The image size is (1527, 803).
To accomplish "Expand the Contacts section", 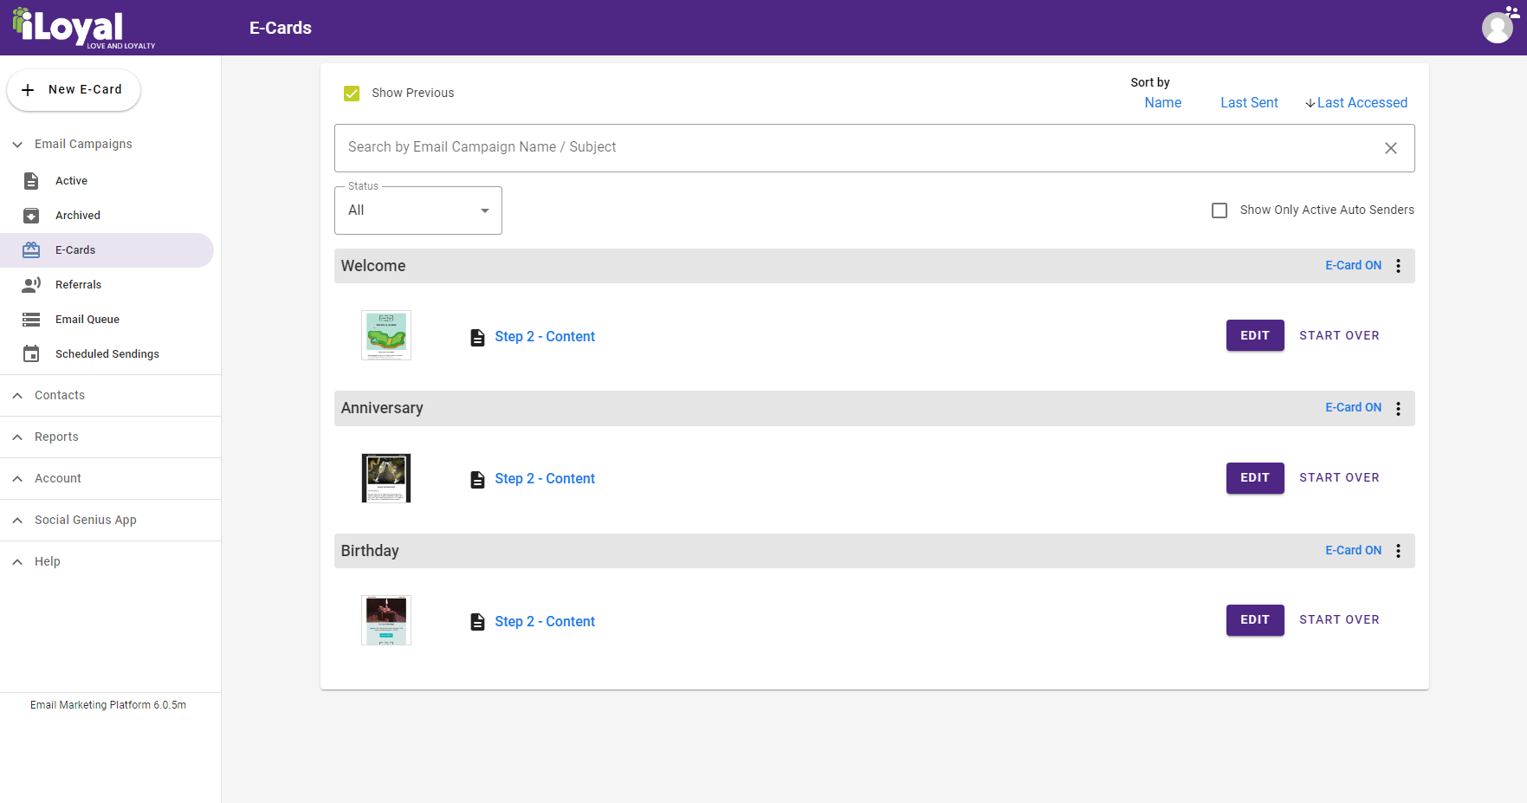I will click(x=60, y=396).
